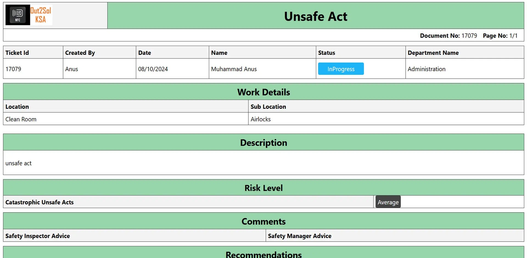The image size is (527, 258).
Task: Click the Work Details section header
Action: tap(263, 92)
